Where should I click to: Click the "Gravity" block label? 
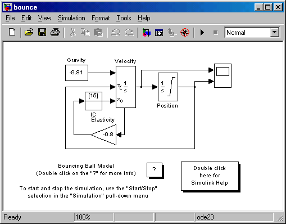(76, 60)
